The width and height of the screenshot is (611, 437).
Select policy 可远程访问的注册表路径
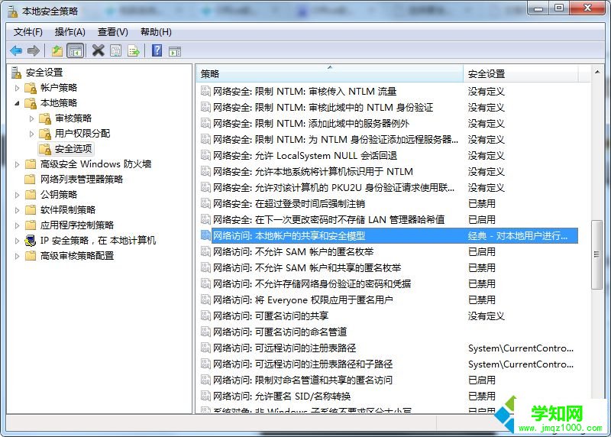pyautogui.click(x=284, y=348)
